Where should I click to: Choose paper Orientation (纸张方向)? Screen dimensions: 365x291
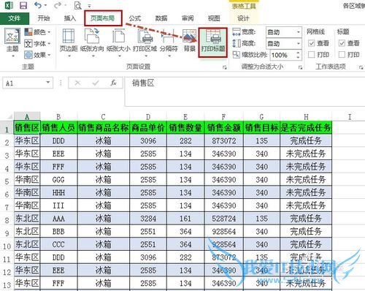92,43
